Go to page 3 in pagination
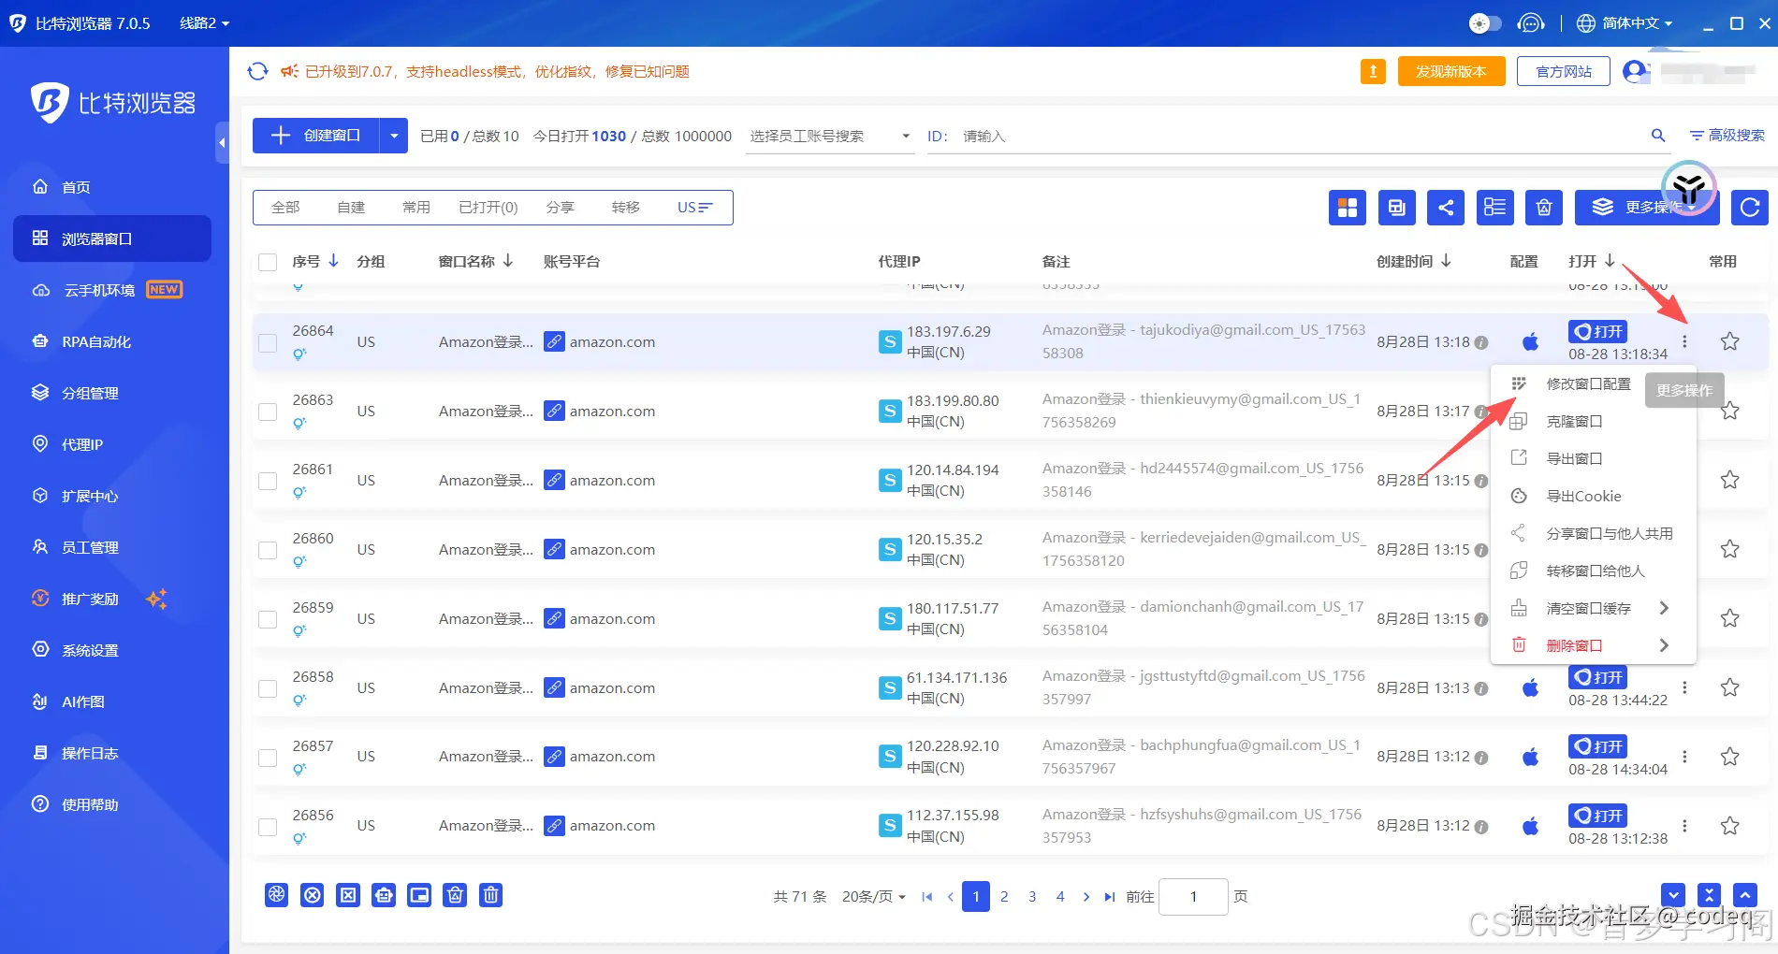The height and width of the screenshot is (954, 1778). 1032,896
